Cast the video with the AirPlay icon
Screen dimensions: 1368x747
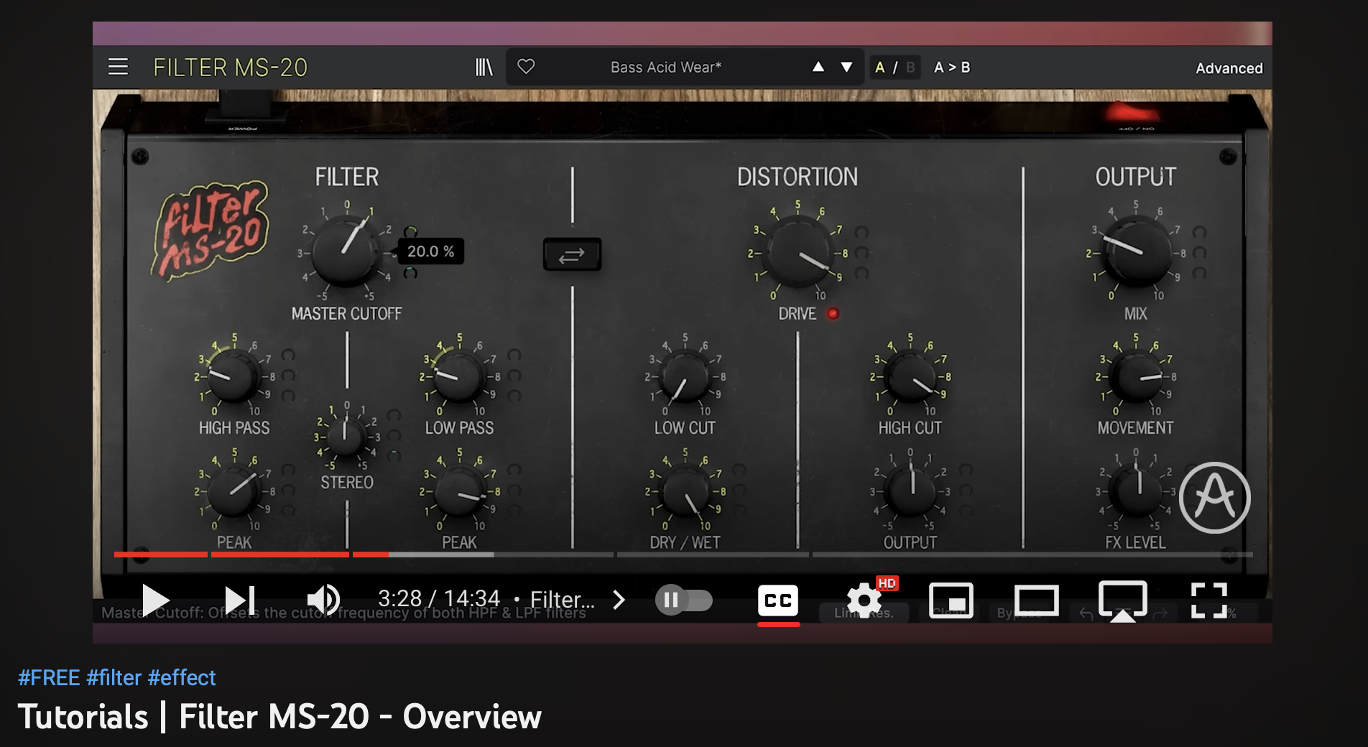pyautogui.click(x=1123, y=599)
